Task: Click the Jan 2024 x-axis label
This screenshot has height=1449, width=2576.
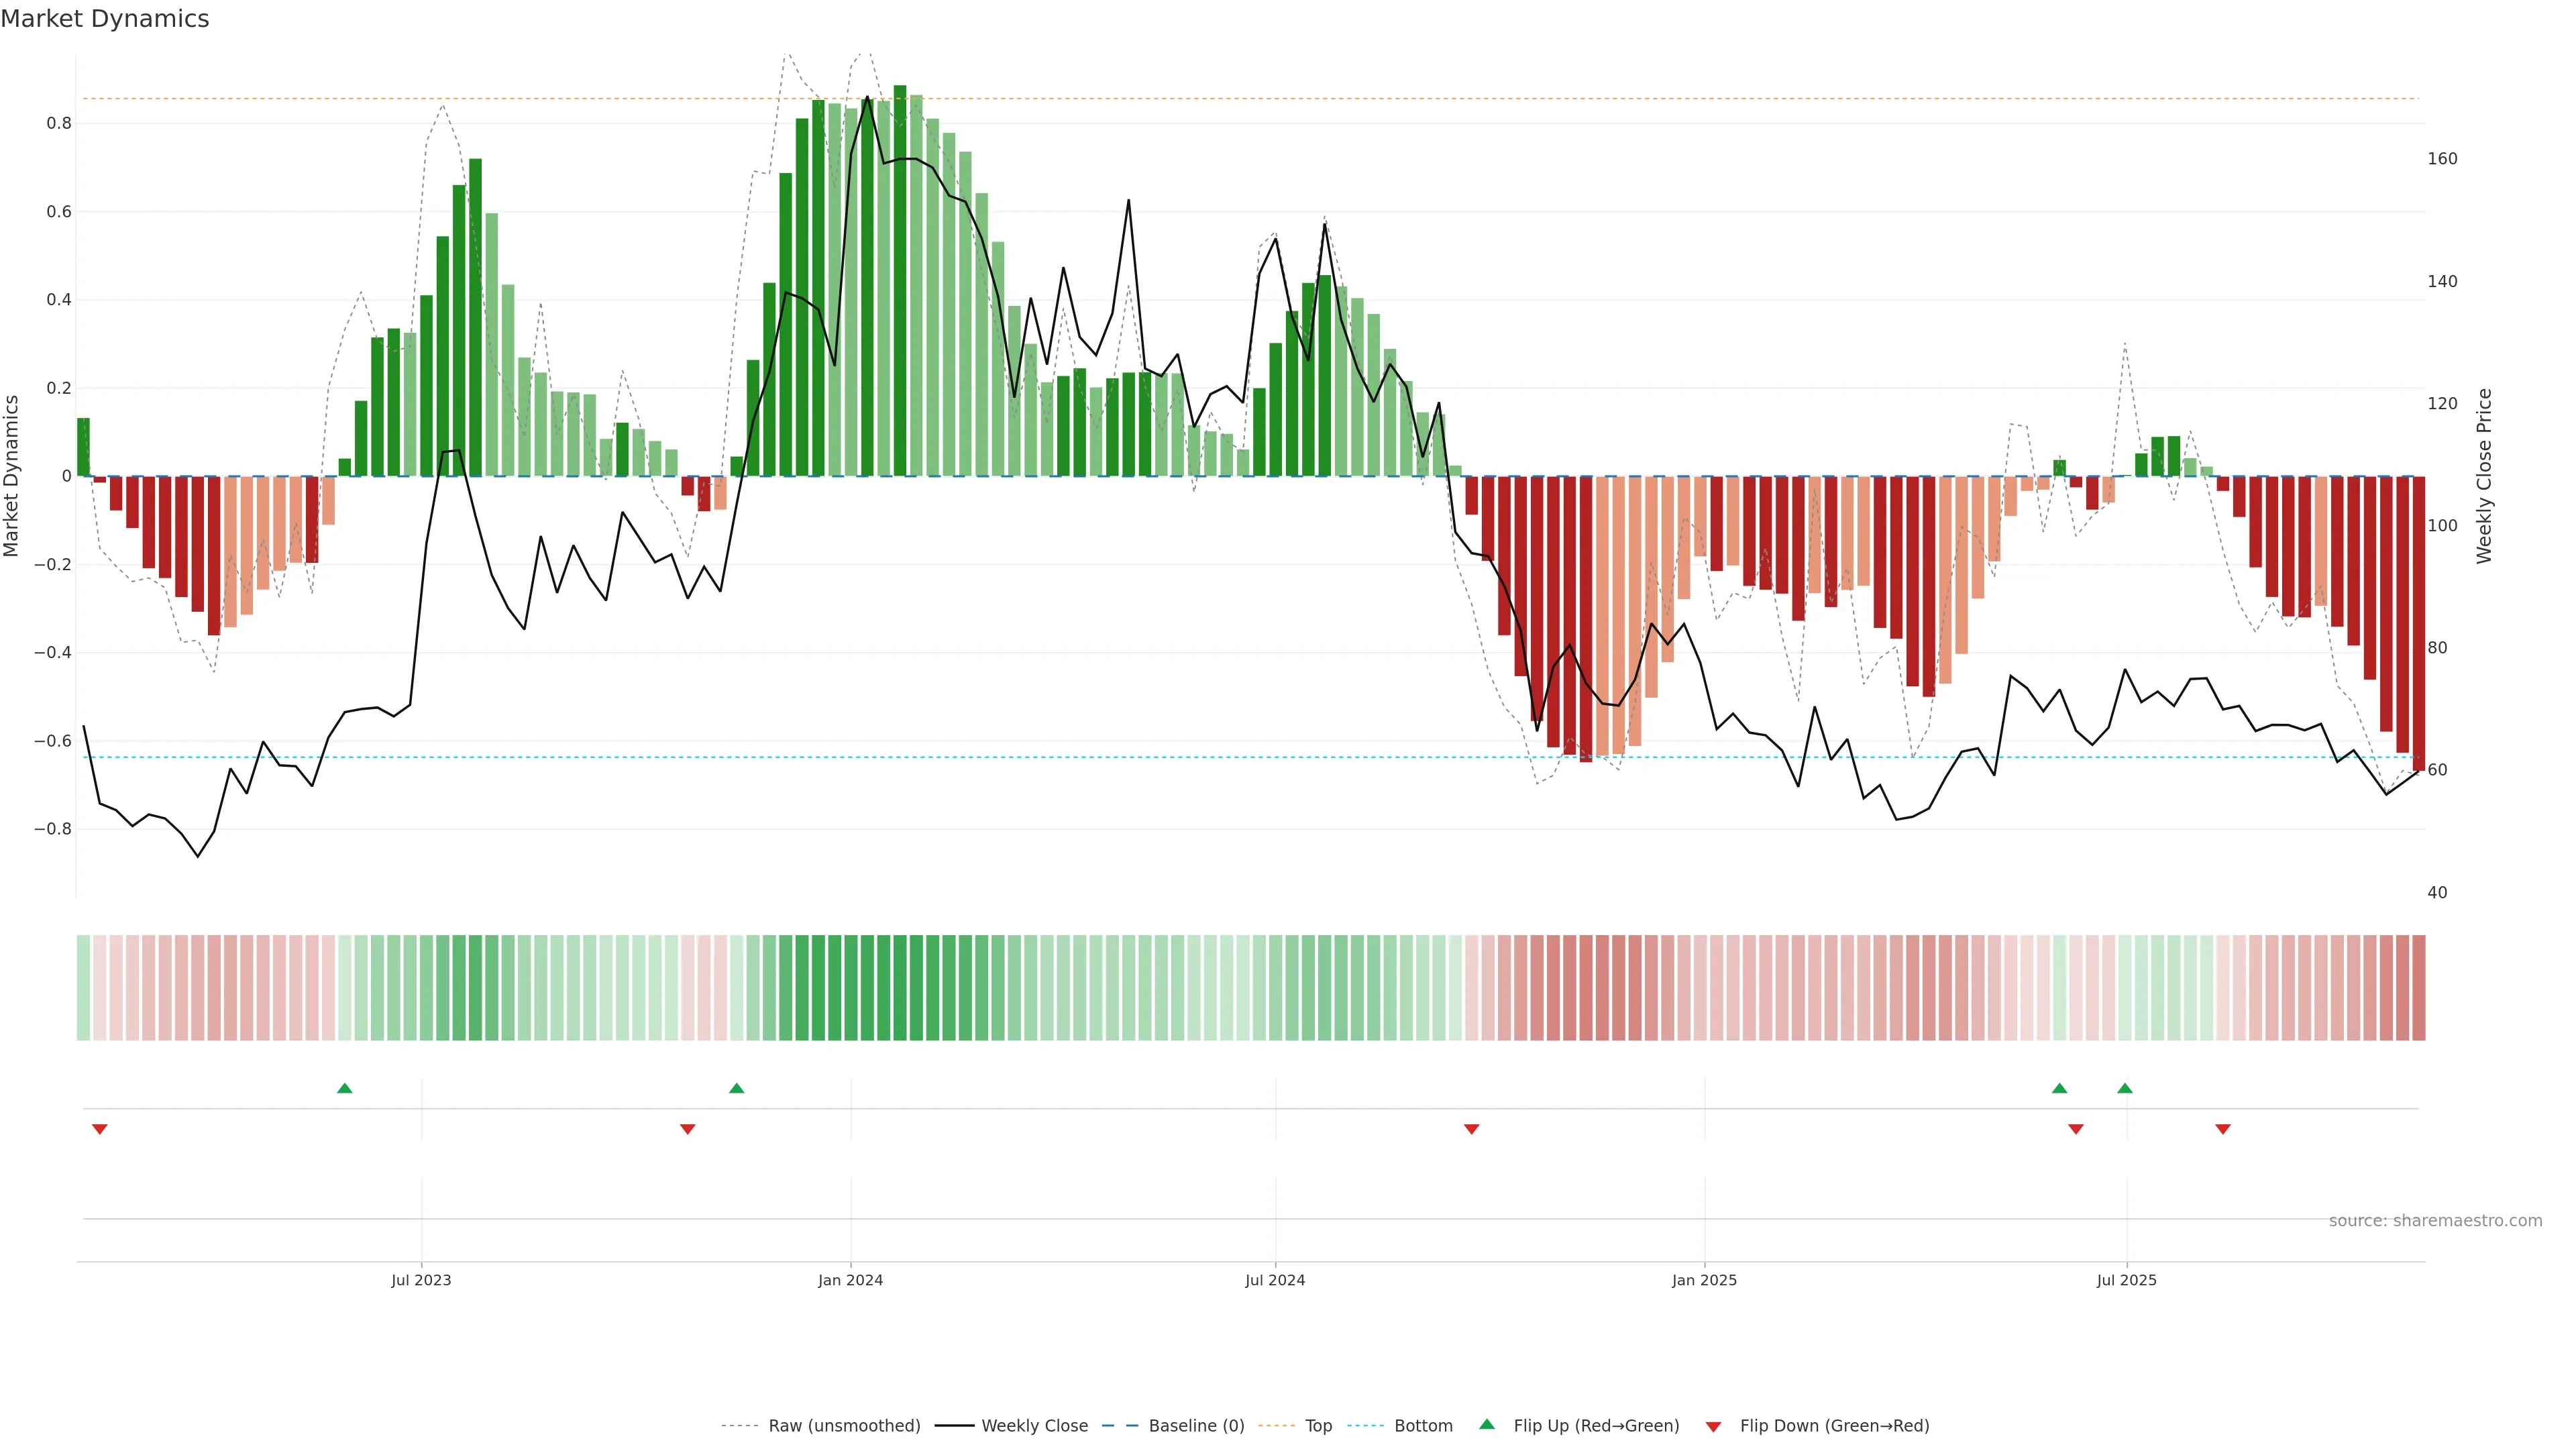Action: 850,1280
